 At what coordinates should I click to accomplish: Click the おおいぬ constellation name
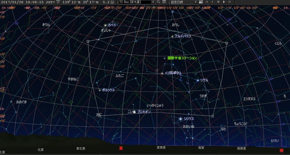(x=189, y=126)
